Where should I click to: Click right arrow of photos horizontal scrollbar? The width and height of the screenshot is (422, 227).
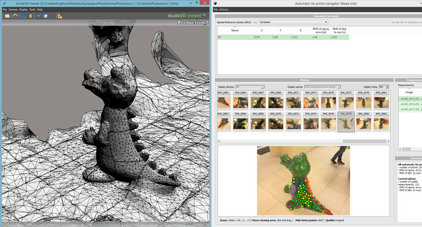[x=388, y=141]
